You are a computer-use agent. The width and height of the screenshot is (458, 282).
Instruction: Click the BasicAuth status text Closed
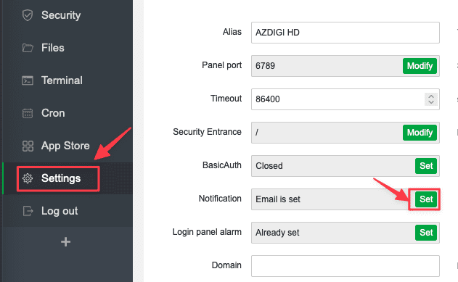point(269,166)
